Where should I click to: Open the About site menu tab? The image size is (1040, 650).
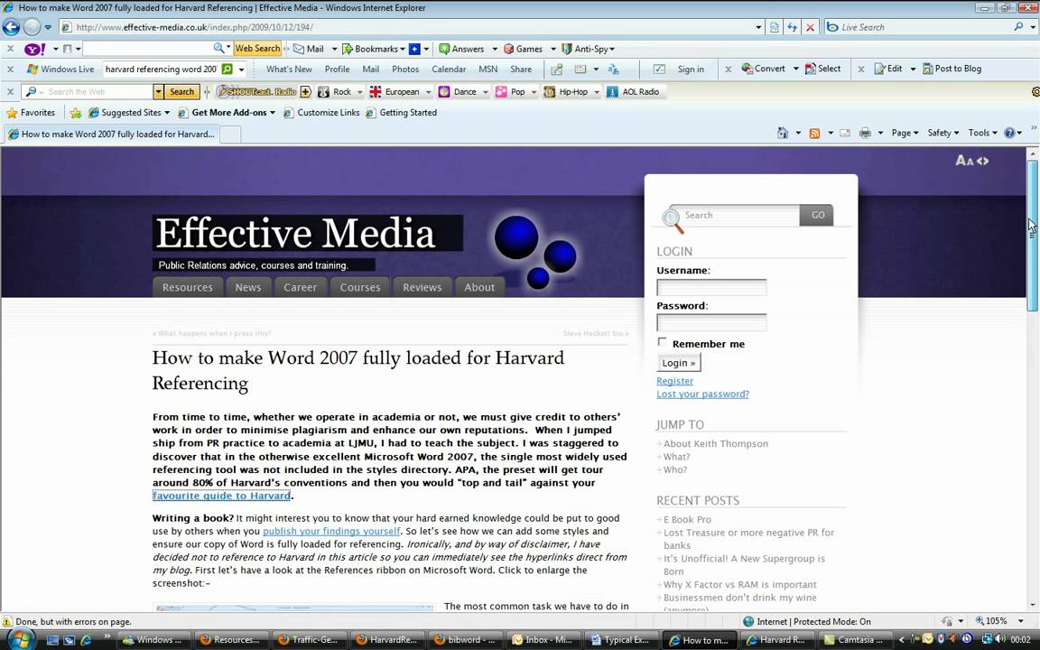coord(479,287)
